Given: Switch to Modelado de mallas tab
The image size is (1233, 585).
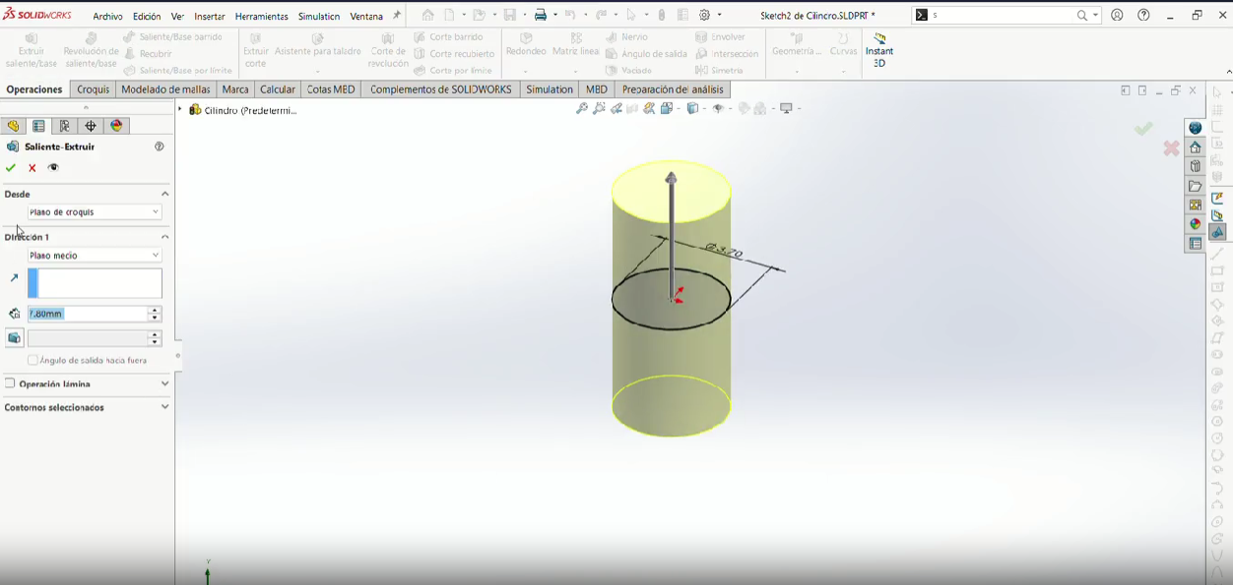Looking at the screenshot, I should (x=165, y=89).
